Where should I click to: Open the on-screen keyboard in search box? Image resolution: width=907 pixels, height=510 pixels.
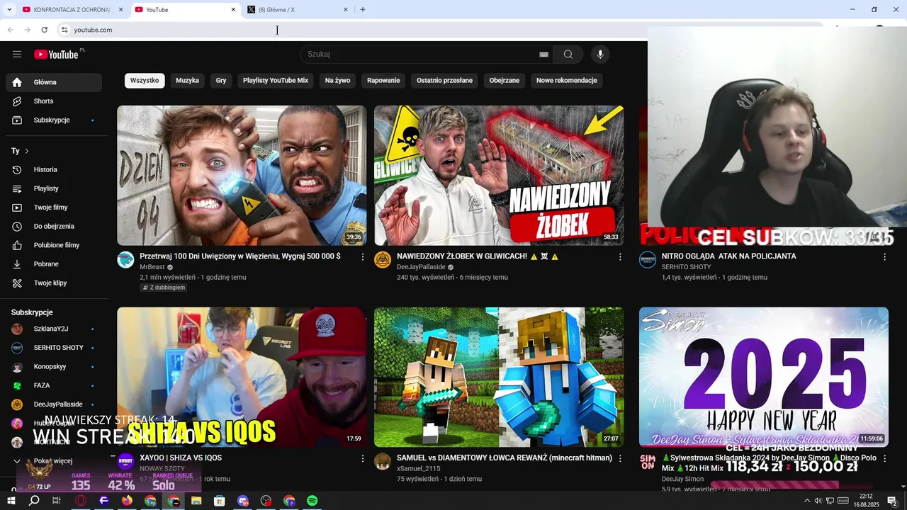pyautogui.click(x=543, y=55)
